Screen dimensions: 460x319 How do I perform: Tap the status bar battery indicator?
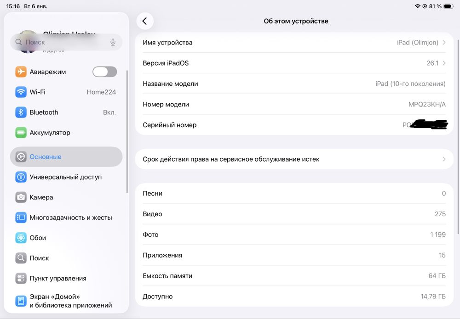[448, 6]
